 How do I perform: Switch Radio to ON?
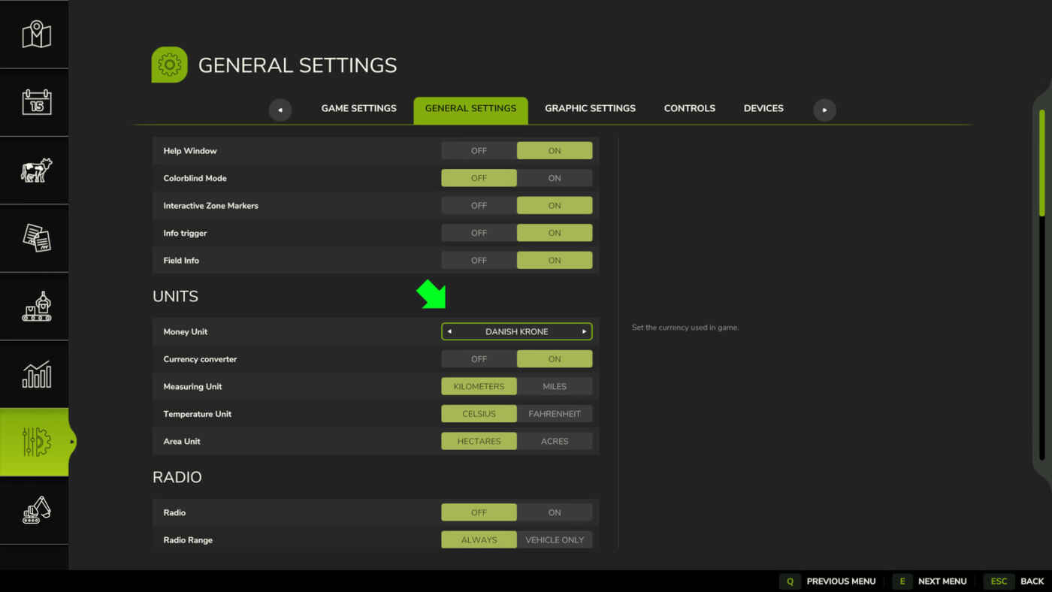555,512
